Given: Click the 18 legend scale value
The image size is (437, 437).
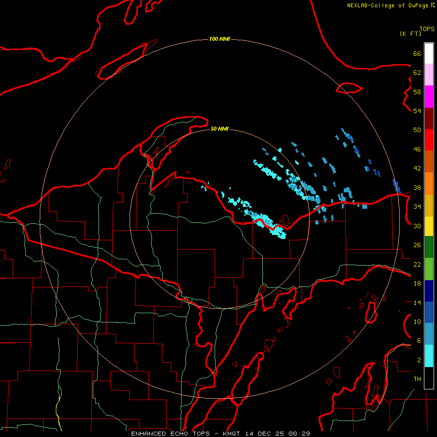Looking at the screenshot, I should point(417,284).
